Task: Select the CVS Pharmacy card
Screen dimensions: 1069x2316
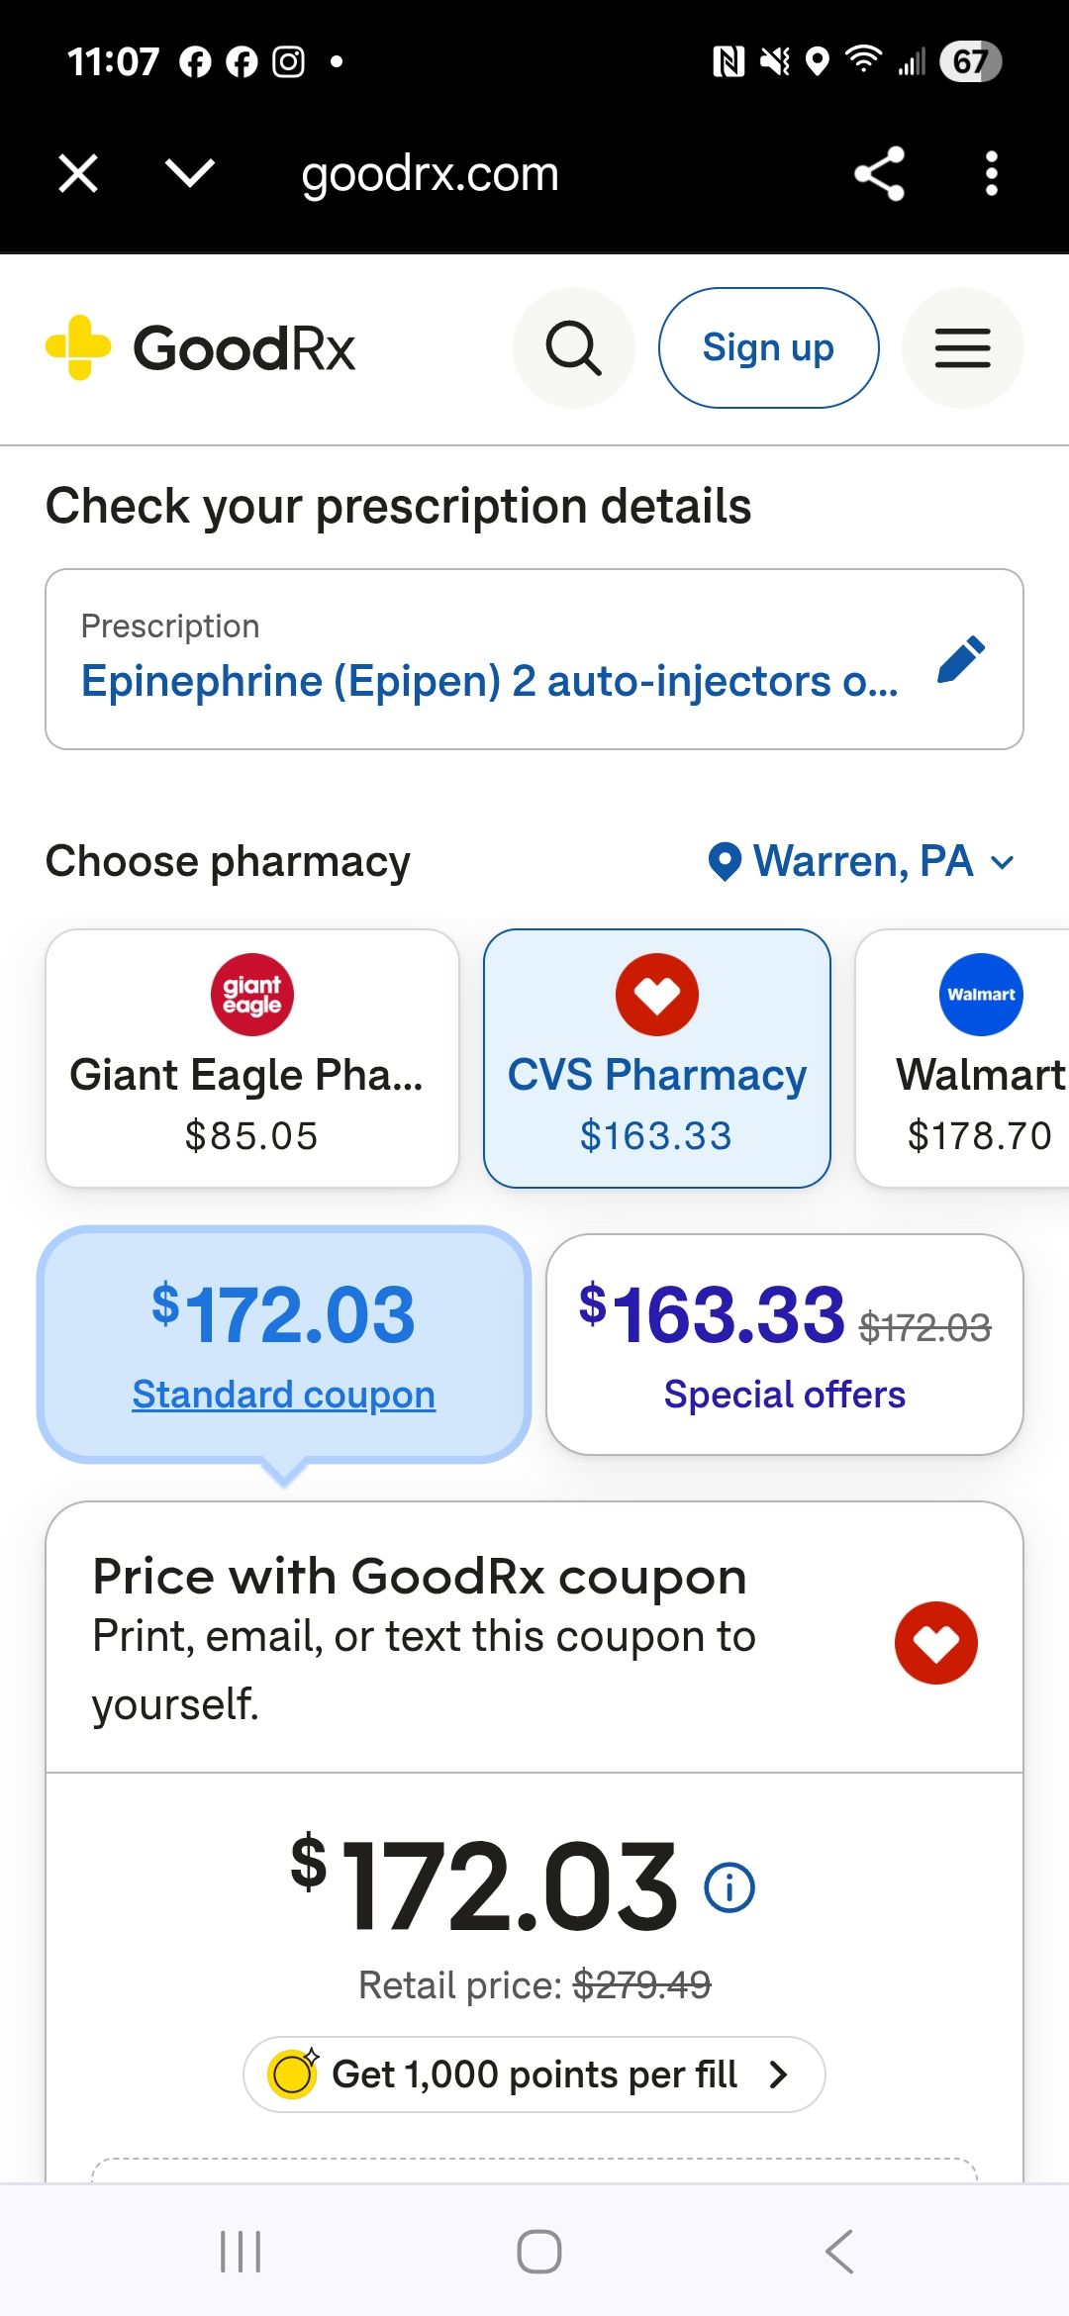Action: (657, 1058)
